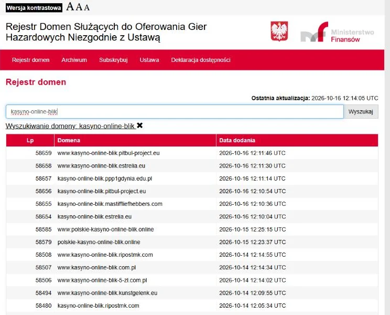The image size is (390, 315).
Task: Clear the kasyno-online-blik search filter X
Action: tap(140, 125)
